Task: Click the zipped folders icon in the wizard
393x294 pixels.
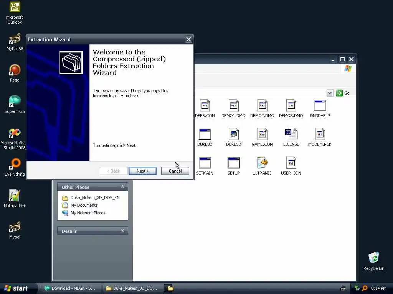Action: (71, 62)
